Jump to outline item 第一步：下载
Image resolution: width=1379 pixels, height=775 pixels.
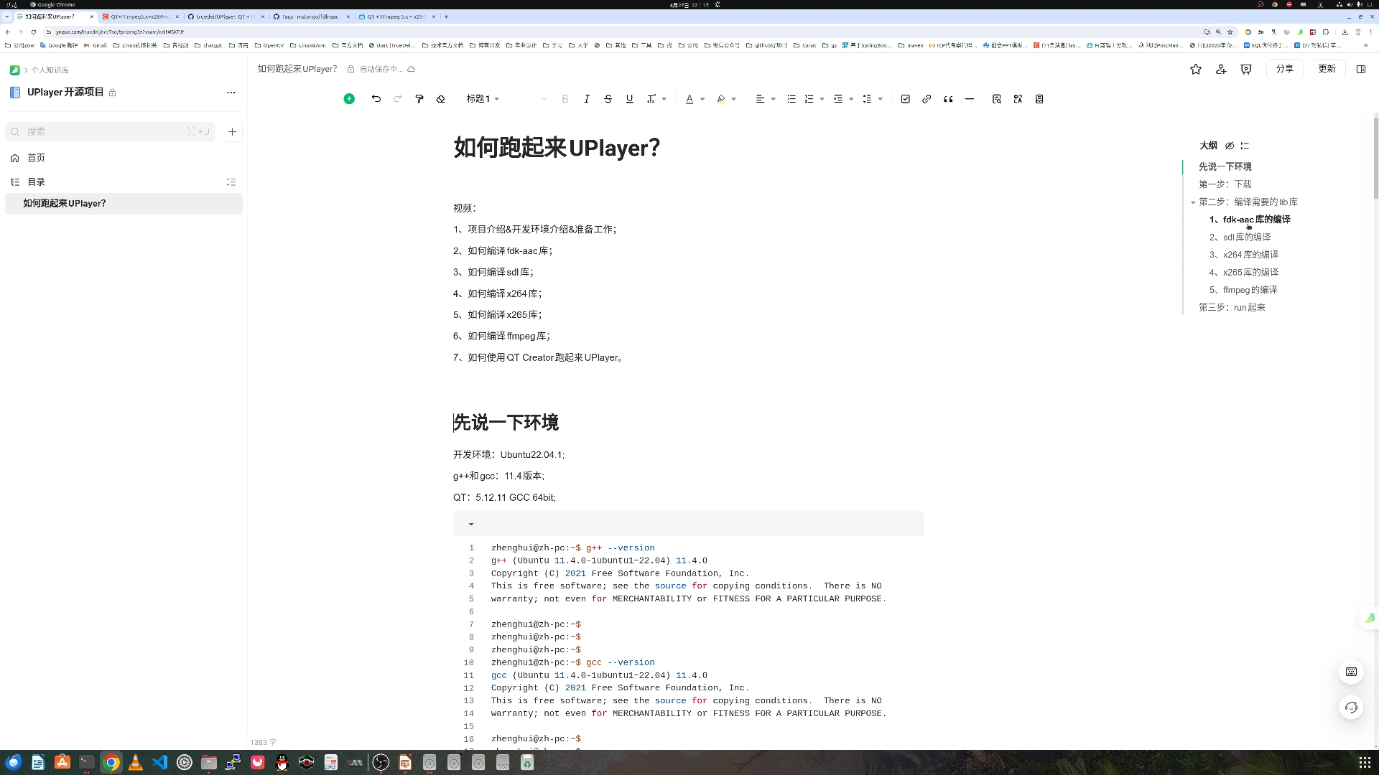pyautogui.click(x=1225, y=184)
